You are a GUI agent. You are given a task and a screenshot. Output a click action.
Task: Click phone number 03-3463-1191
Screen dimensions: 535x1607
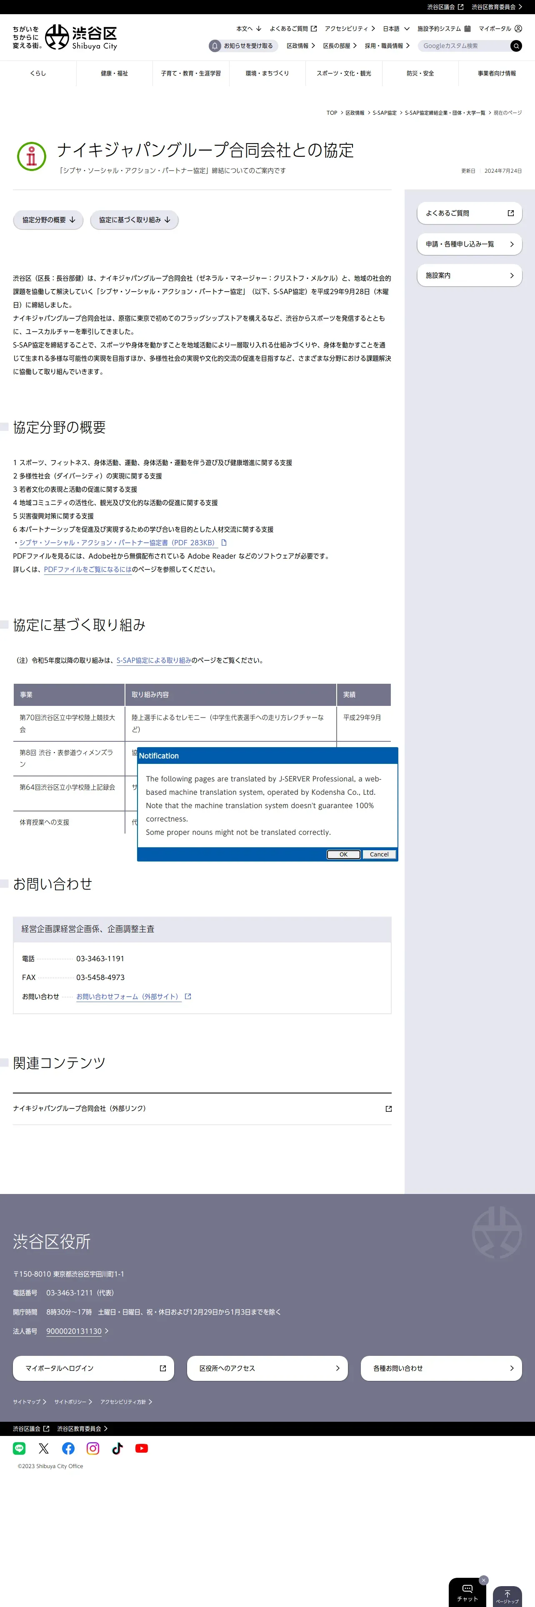pyautogui.click(x=100, y=959)
